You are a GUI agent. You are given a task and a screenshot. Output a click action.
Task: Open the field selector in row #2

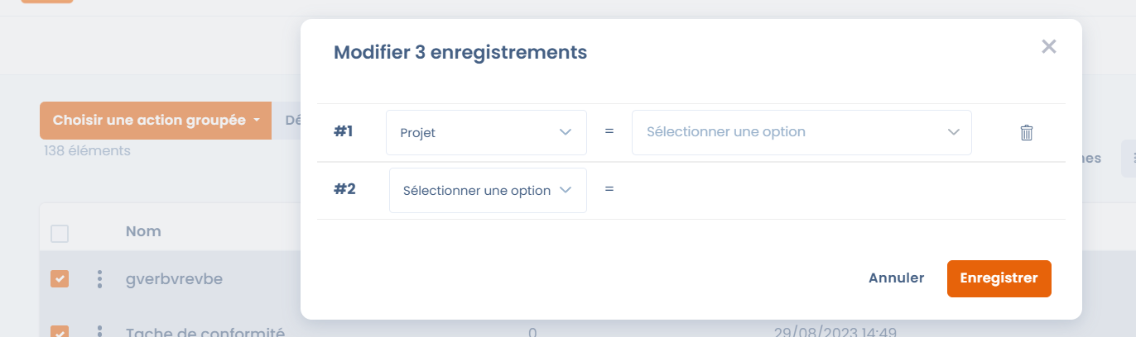(488, 191)
